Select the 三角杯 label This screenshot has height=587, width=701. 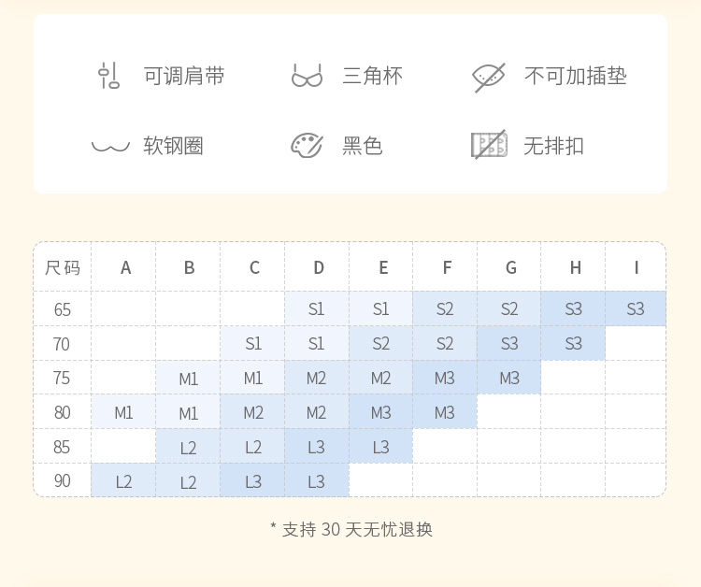372,76
